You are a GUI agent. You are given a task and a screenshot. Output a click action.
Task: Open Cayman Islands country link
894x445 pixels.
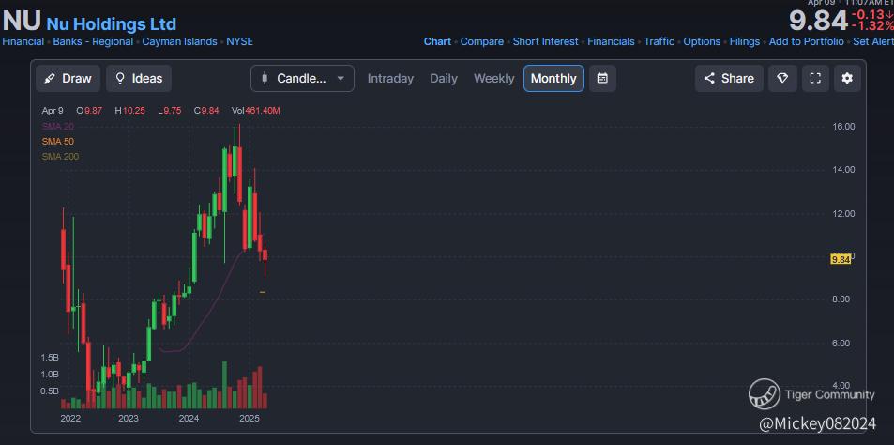179,41
